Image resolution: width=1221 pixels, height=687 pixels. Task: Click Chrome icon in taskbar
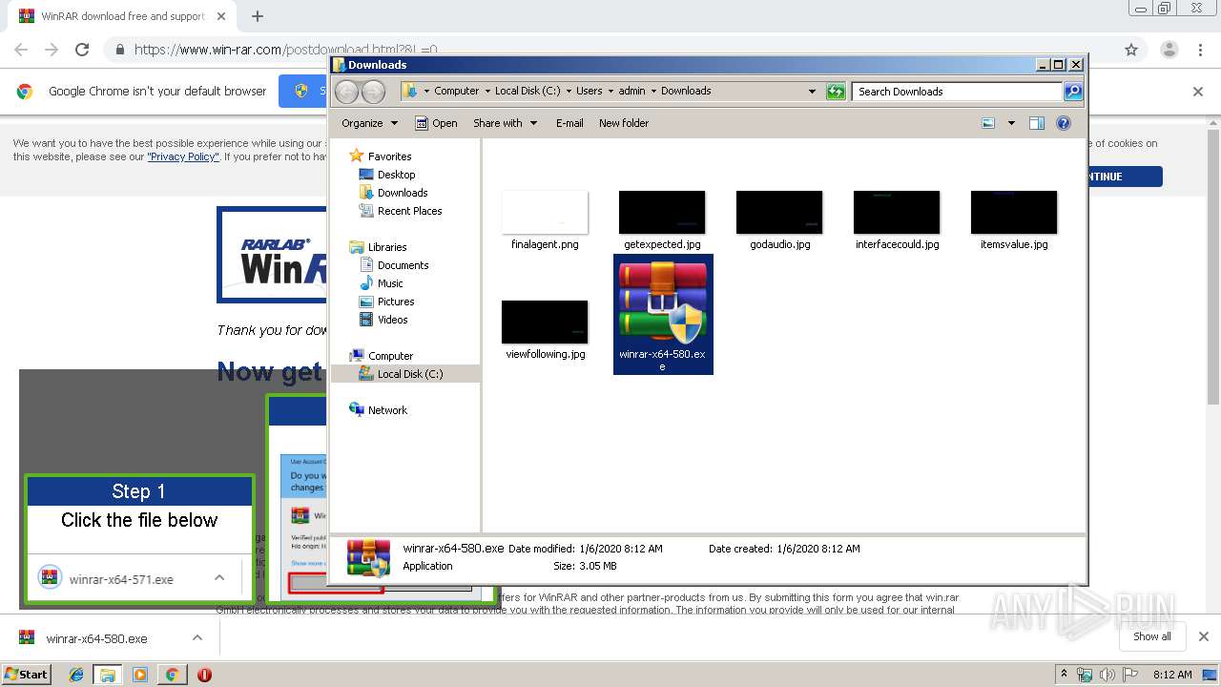pos(172,675)
